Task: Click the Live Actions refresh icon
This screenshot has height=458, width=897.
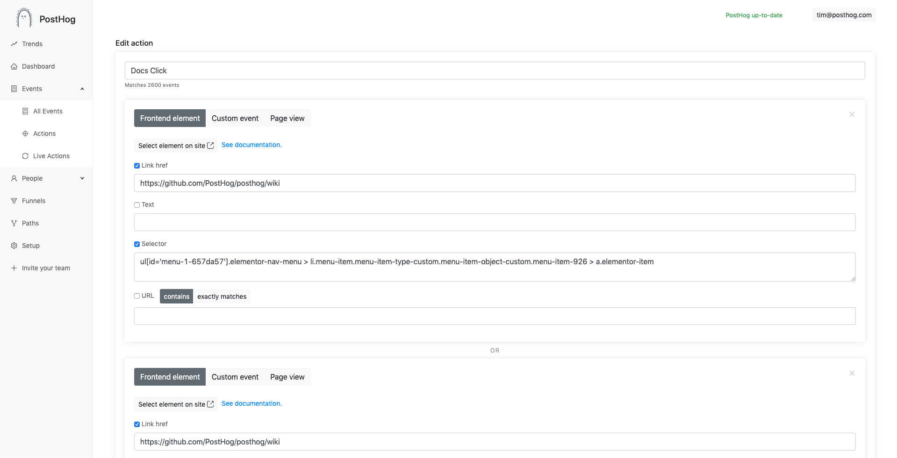Action: click(25, 156)
